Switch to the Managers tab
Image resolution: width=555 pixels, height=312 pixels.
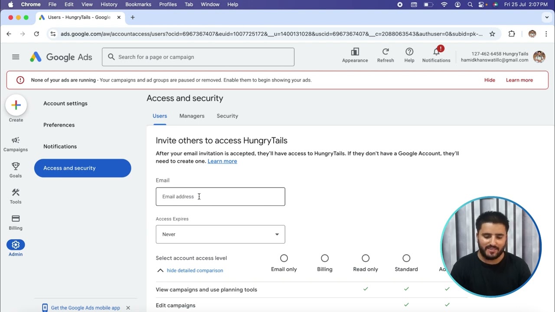click(192, 116)
